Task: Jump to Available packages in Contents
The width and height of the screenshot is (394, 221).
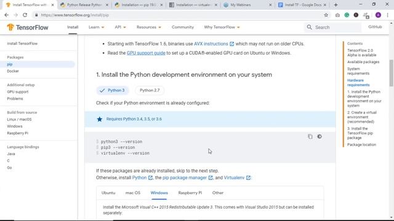Action: pos(363,62)
